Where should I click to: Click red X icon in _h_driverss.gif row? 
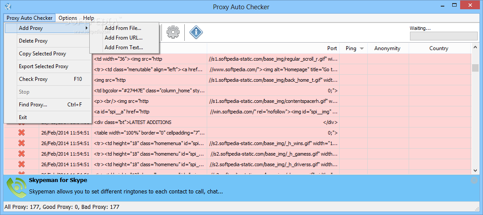pyautogui.click(x=21, y=164)
